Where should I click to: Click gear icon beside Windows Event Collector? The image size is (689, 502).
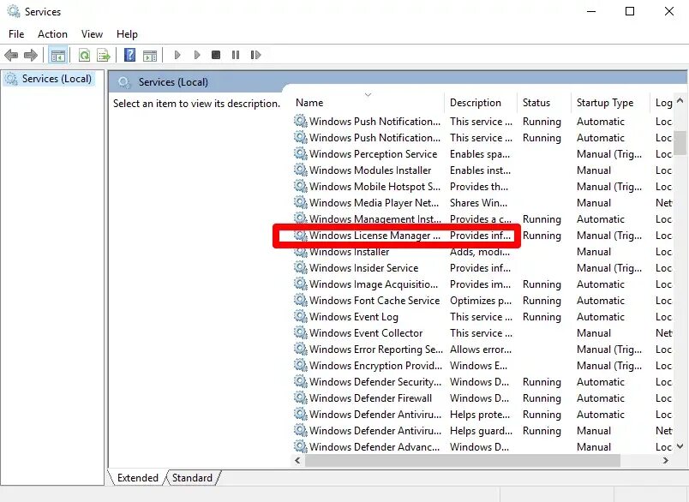click(301, 332)
